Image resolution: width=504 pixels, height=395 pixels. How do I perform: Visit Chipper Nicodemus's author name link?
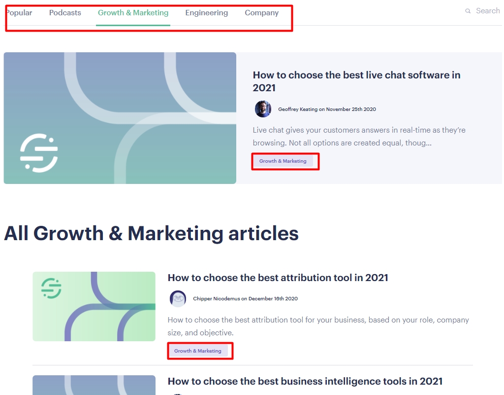(x=216, y=298)
